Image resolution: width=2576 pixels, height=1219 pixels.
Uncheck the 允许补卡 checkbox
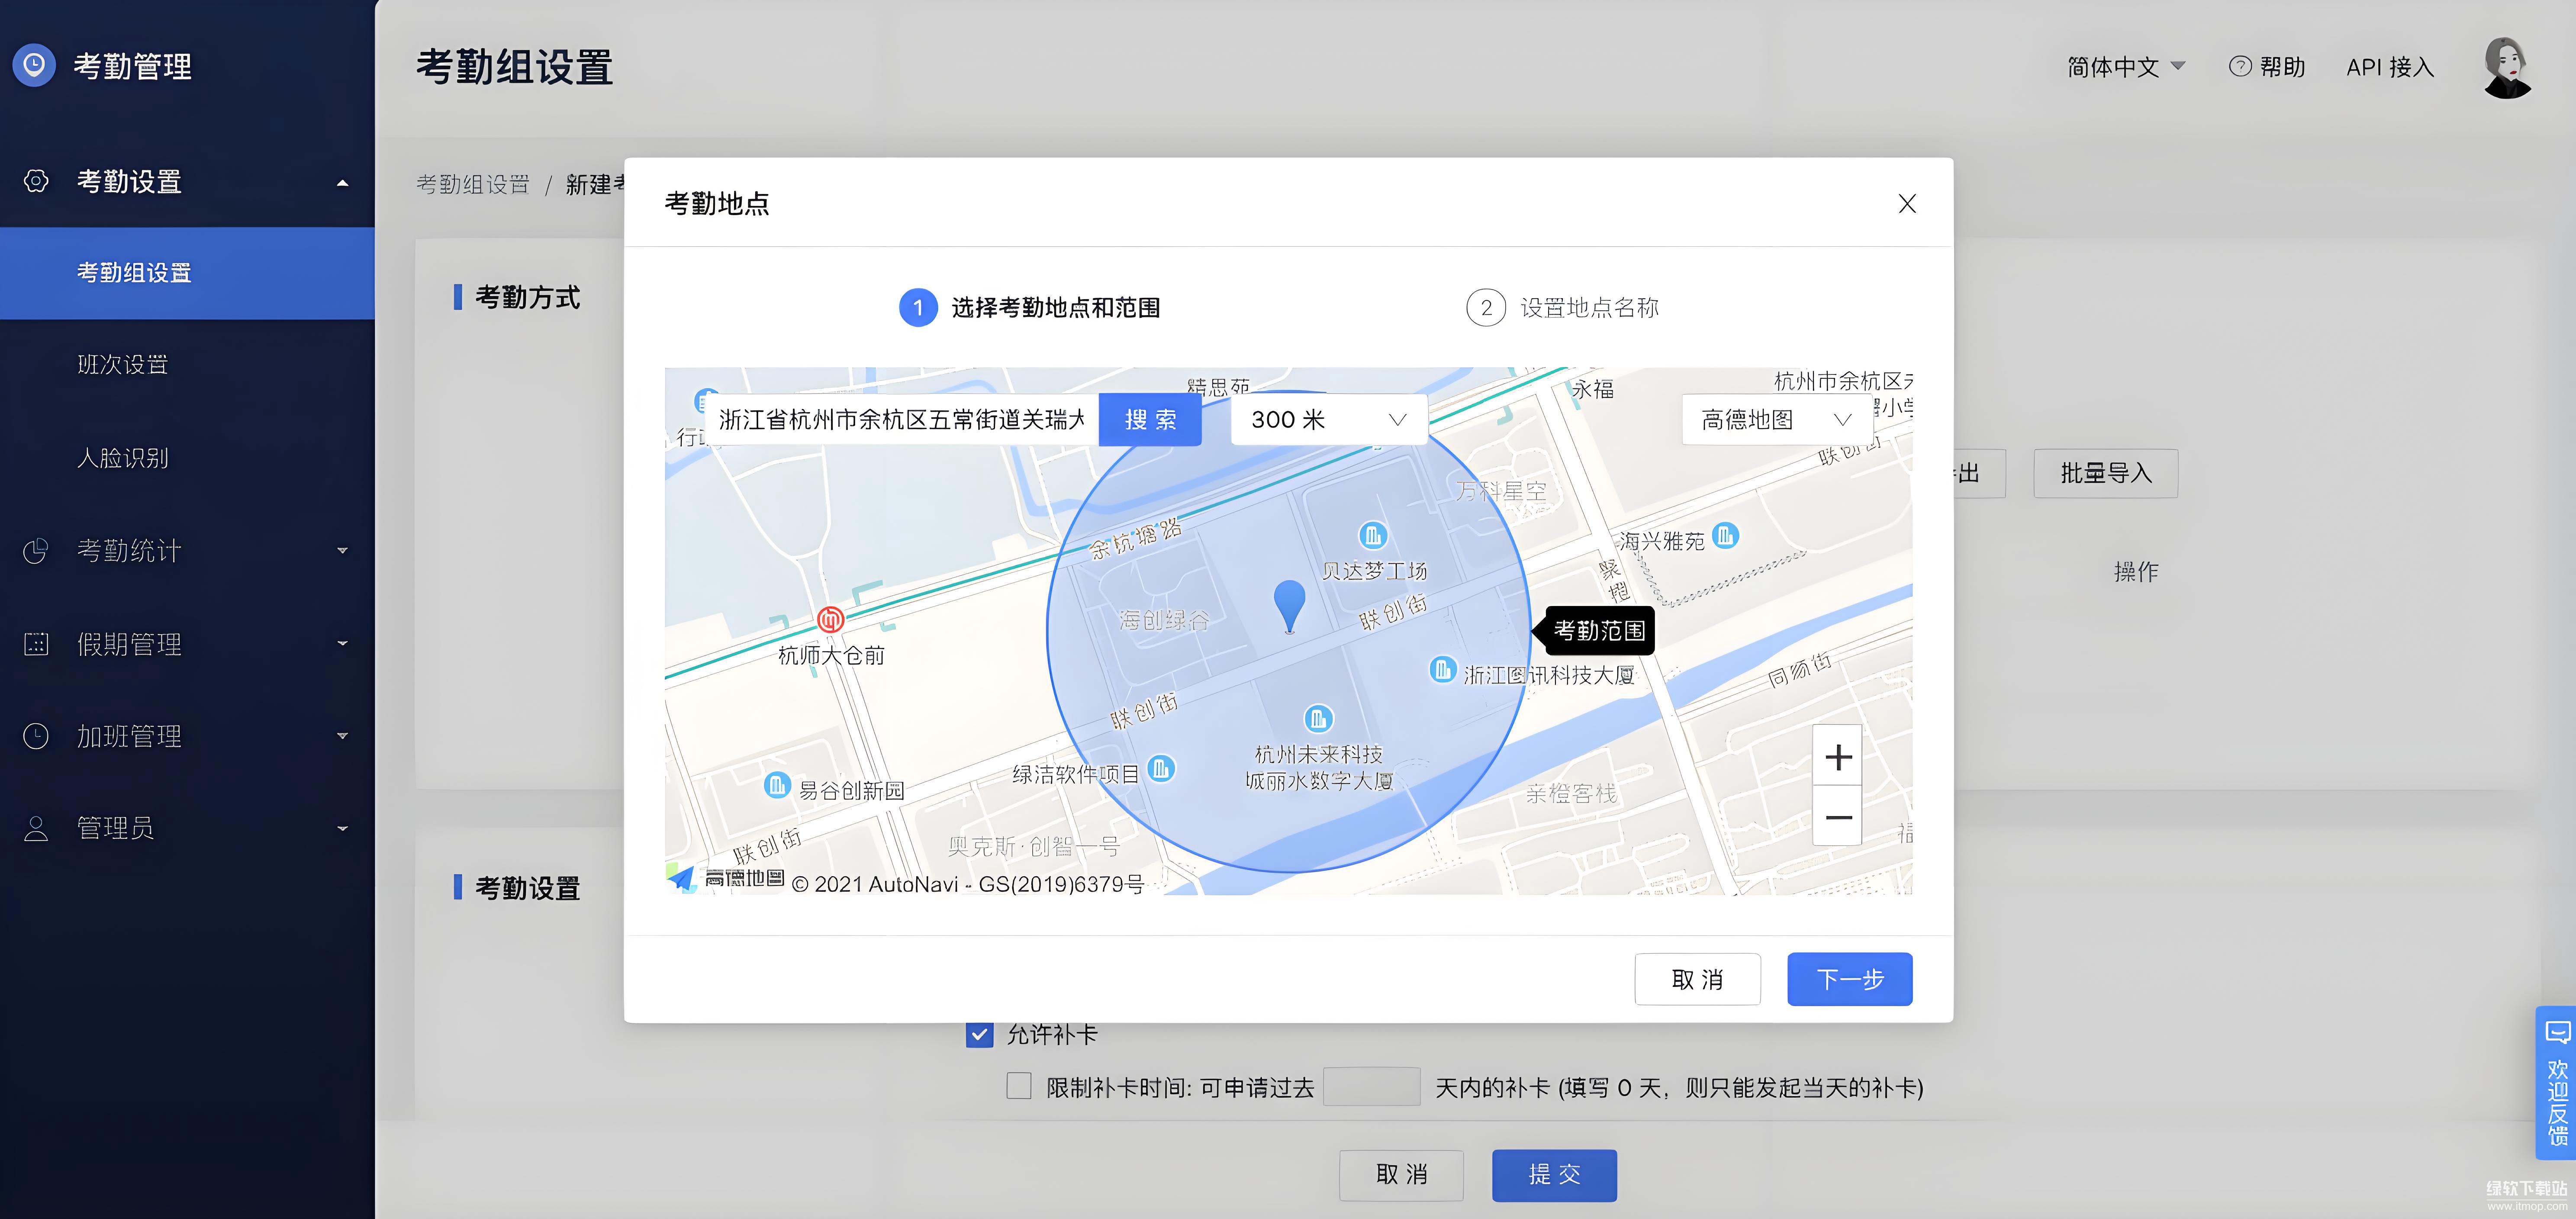(980, 1034)
